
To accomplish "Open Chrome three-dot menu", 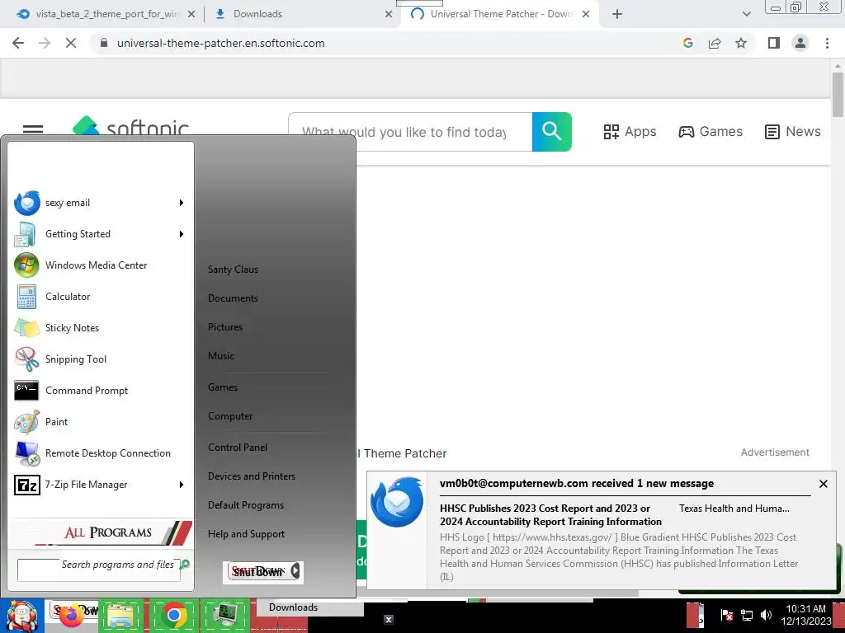I will [827, 43].
